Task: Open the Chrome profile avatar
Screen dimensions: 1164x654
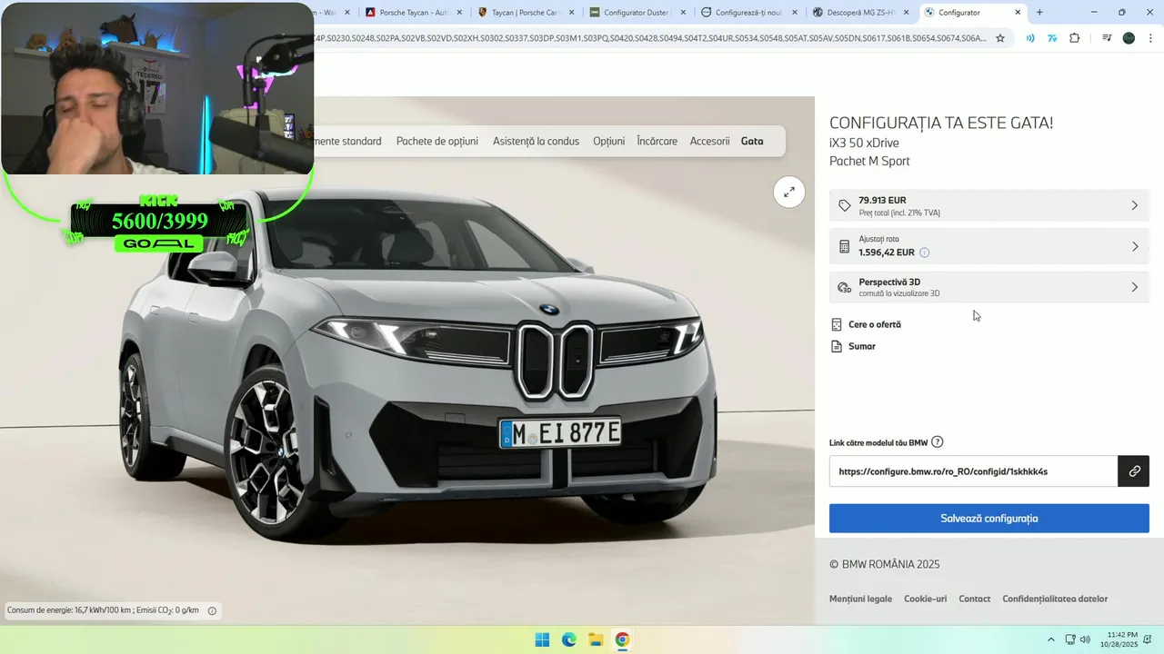Action: [x=1129, y=38]
